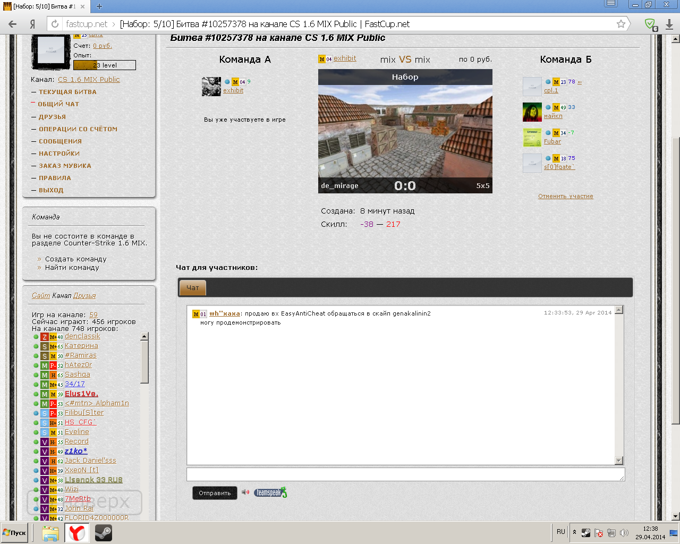Viewport: 680px width, 544px height.
Task: Click Отменить участие link
Action: [565, 196]
